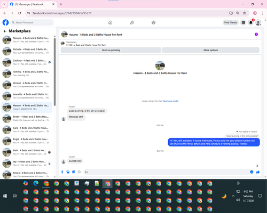The height and width of the screenshot is (213, 267).
Task: Open the emoji picker in the composer
Action: tap(252, 172)
